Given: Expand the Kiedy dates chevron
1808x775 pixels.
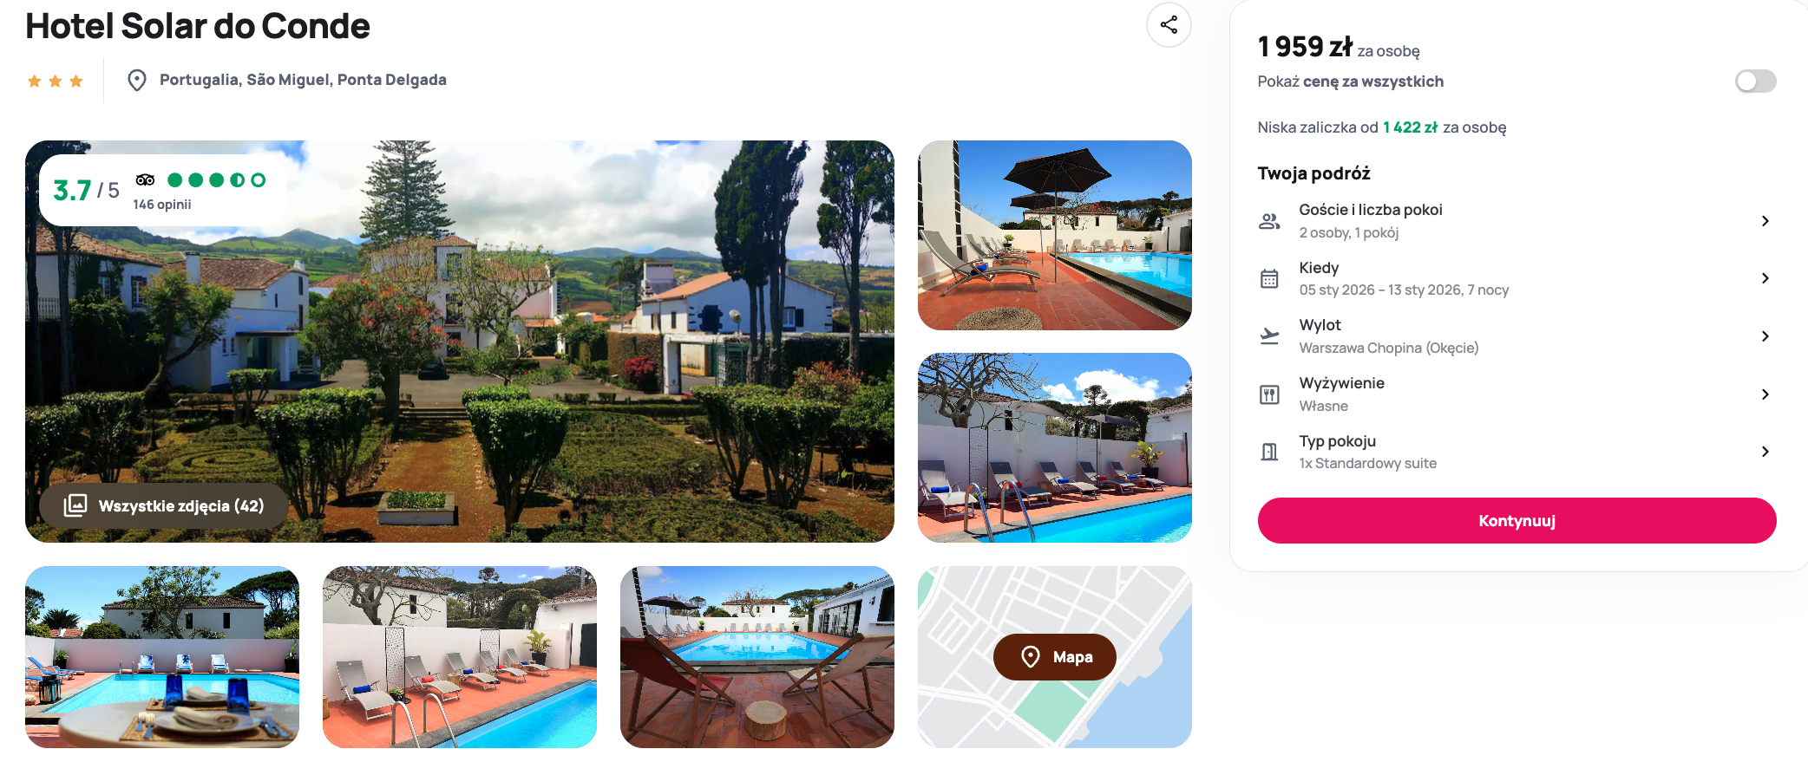Looking at the screenshot, I should 1765,278.
